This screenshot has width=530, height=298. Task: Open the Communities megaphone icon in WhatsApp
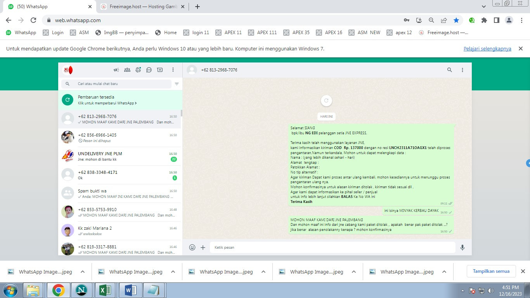click(x=116, y=70)
